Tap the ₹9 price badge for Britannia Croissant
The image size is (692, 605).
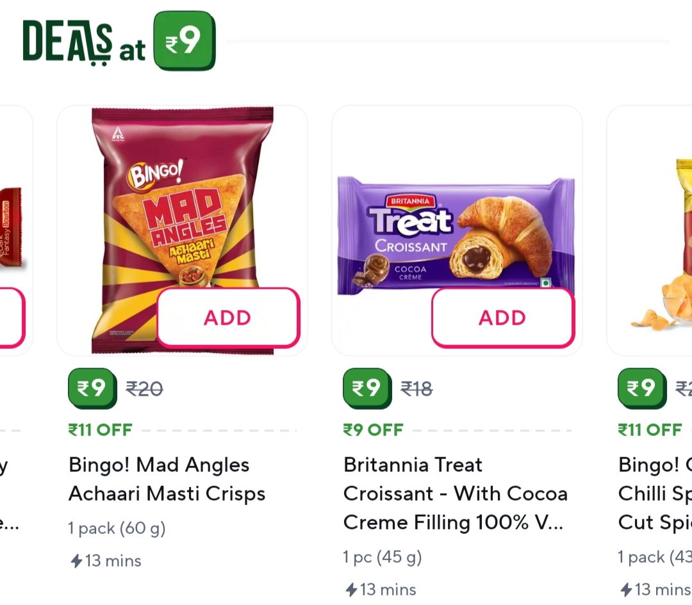tap(367, 388)
